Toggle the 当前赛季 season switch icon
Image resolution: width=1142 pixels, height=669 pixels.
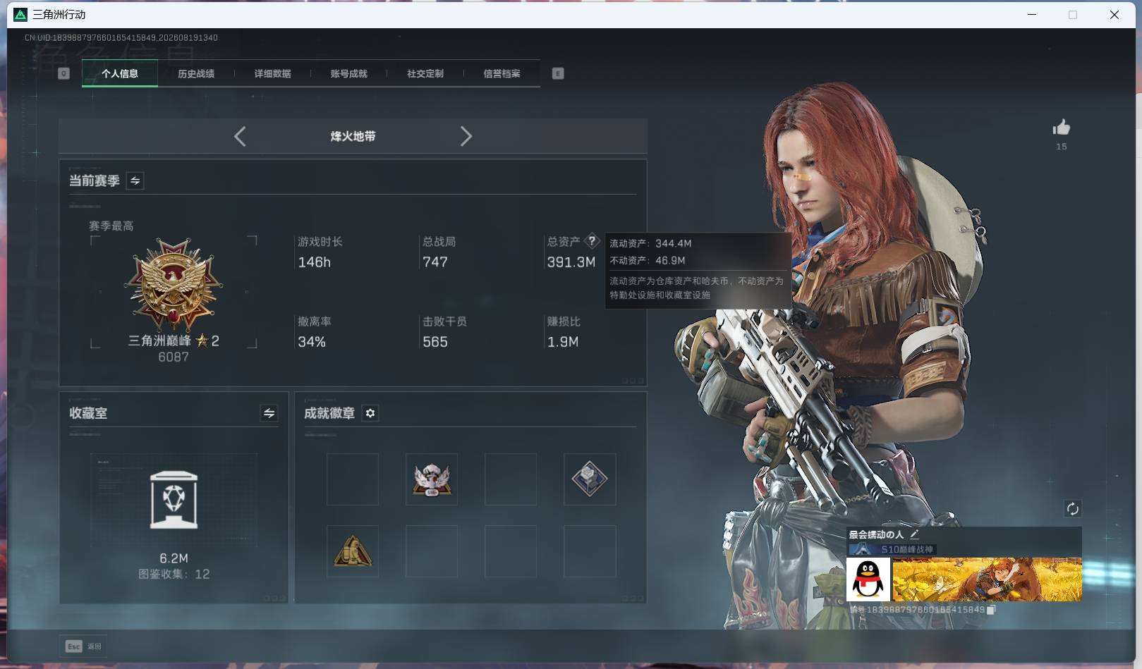pyautogui.click(x=135, y=181)
